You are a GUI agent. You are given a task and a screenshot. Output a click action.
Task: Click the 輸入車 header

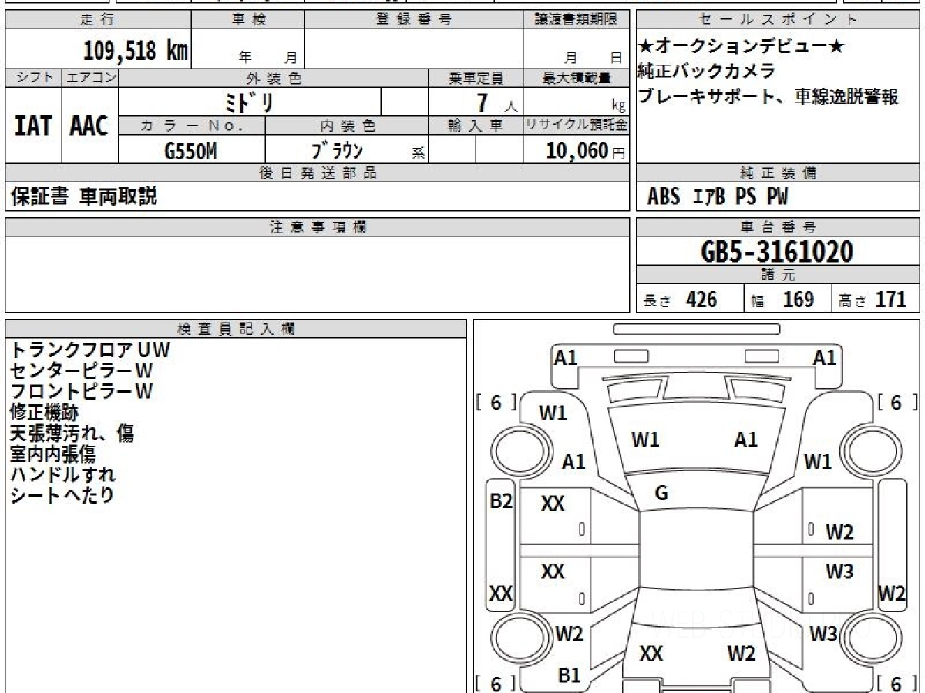476,126
